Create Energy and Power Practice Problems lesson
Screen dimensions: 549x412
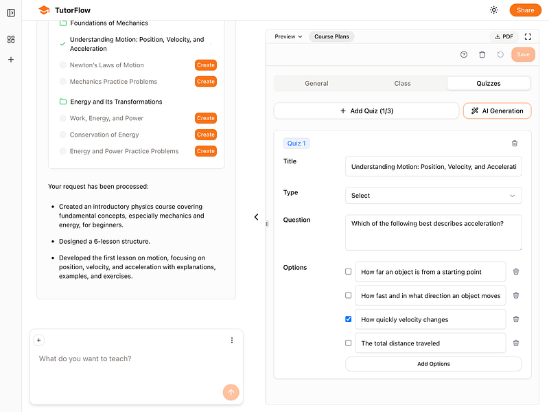point(206,151)
